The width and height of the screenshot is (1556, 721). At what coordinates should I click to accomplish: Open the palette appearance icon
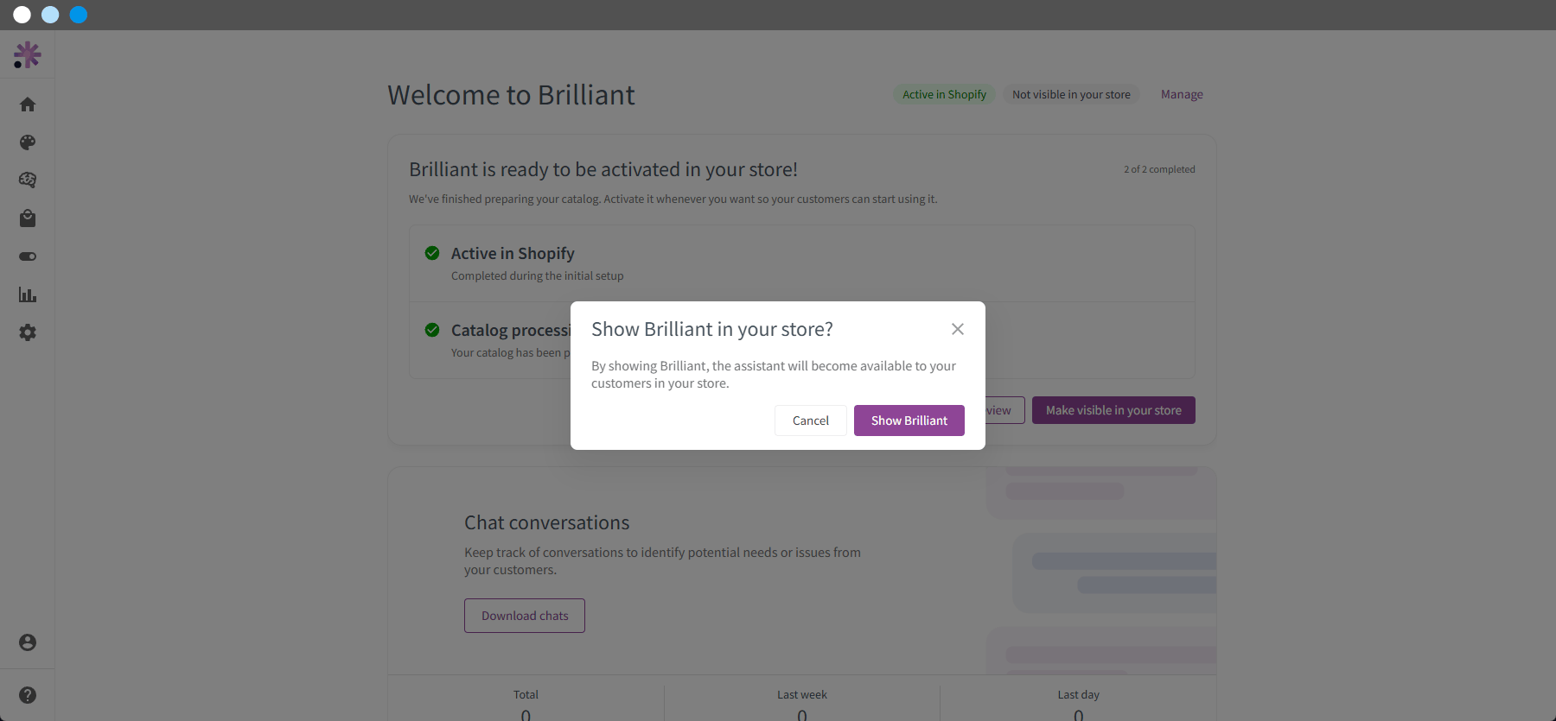(28, 142)
